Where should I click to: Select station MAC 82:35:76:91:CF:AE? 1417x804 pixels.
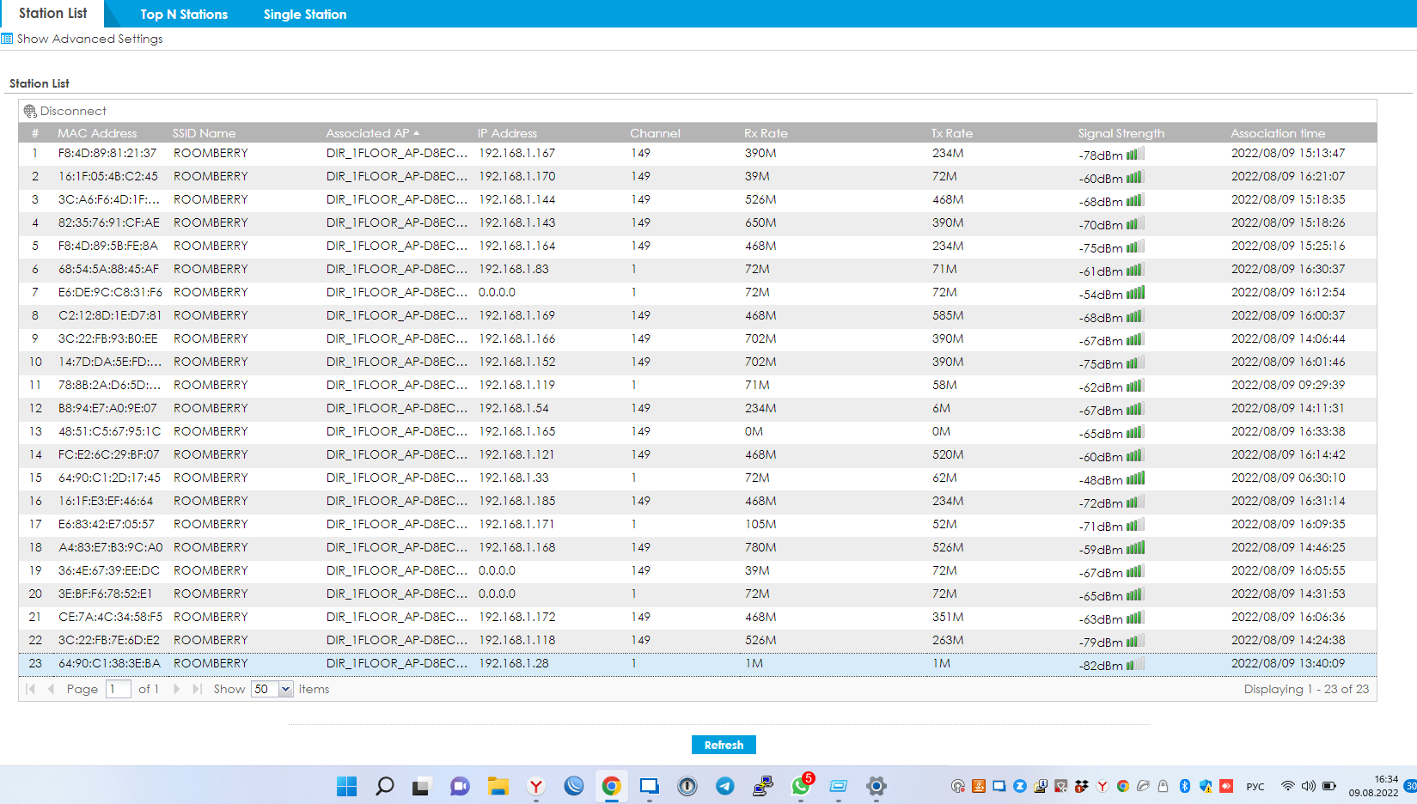tap(698, 223)
